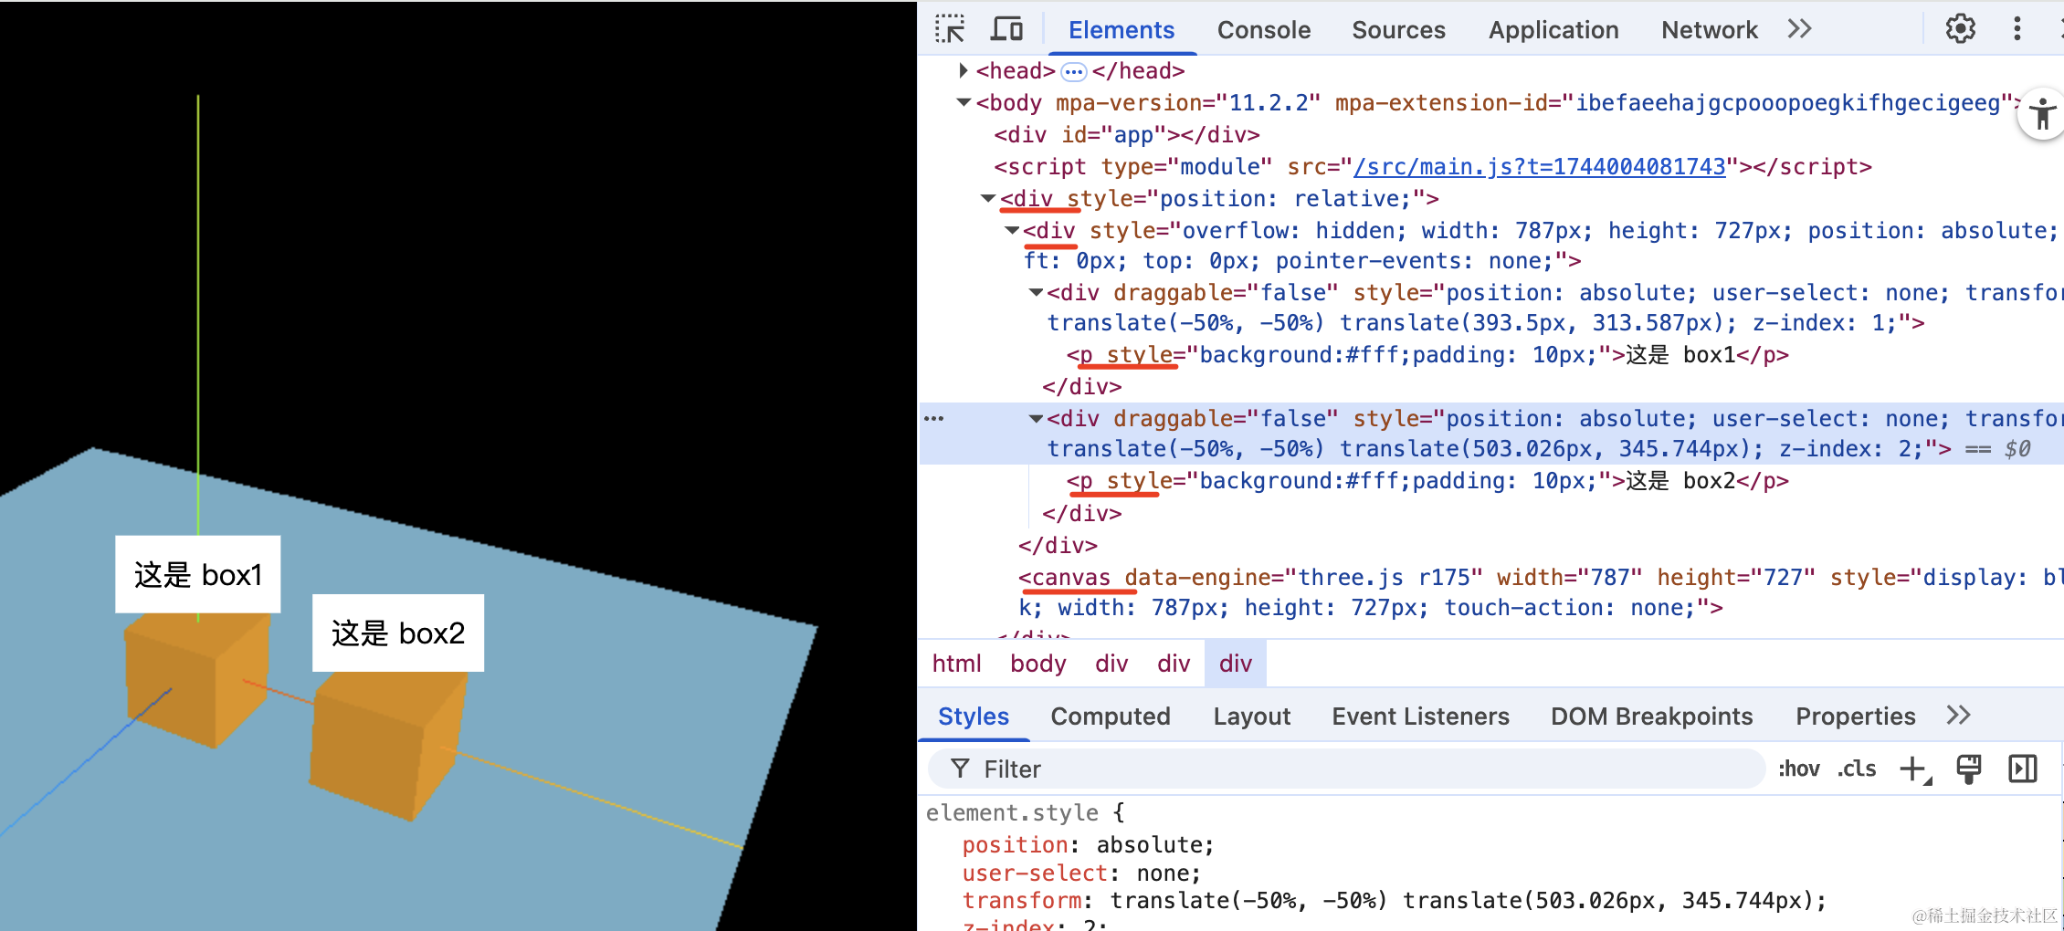Viewport: 2064px width, 931px height.
Task: Click the 这是 box2 label in scene
Action: (x=398, y=633)
